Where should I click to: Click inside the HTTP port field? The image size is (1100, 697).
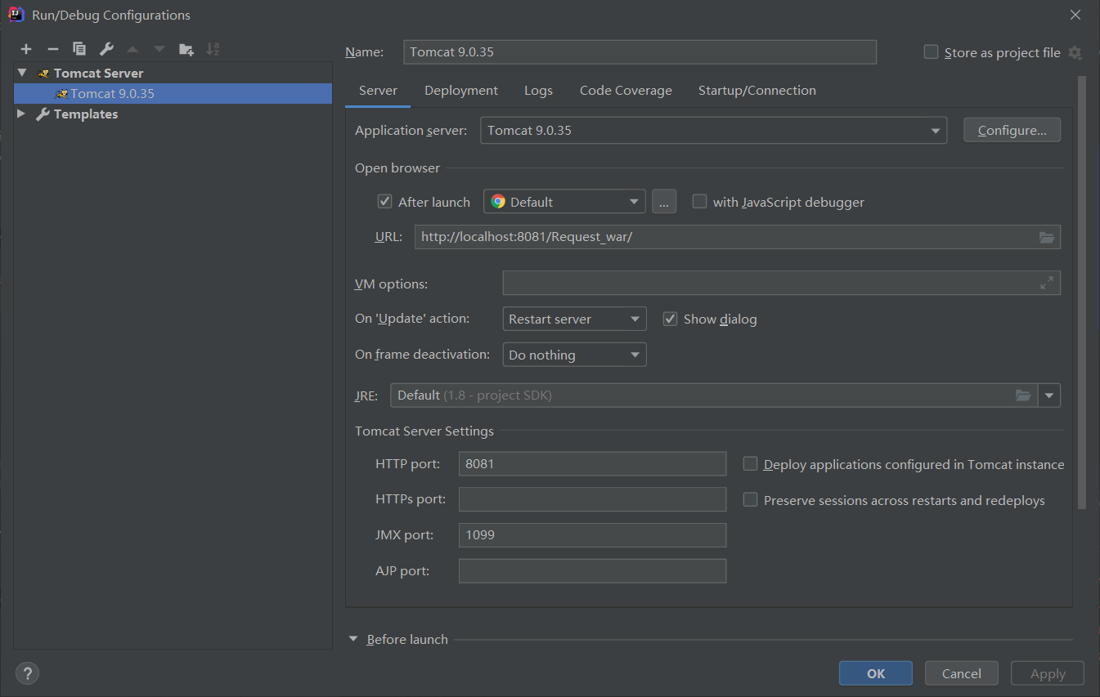[592, 463]
